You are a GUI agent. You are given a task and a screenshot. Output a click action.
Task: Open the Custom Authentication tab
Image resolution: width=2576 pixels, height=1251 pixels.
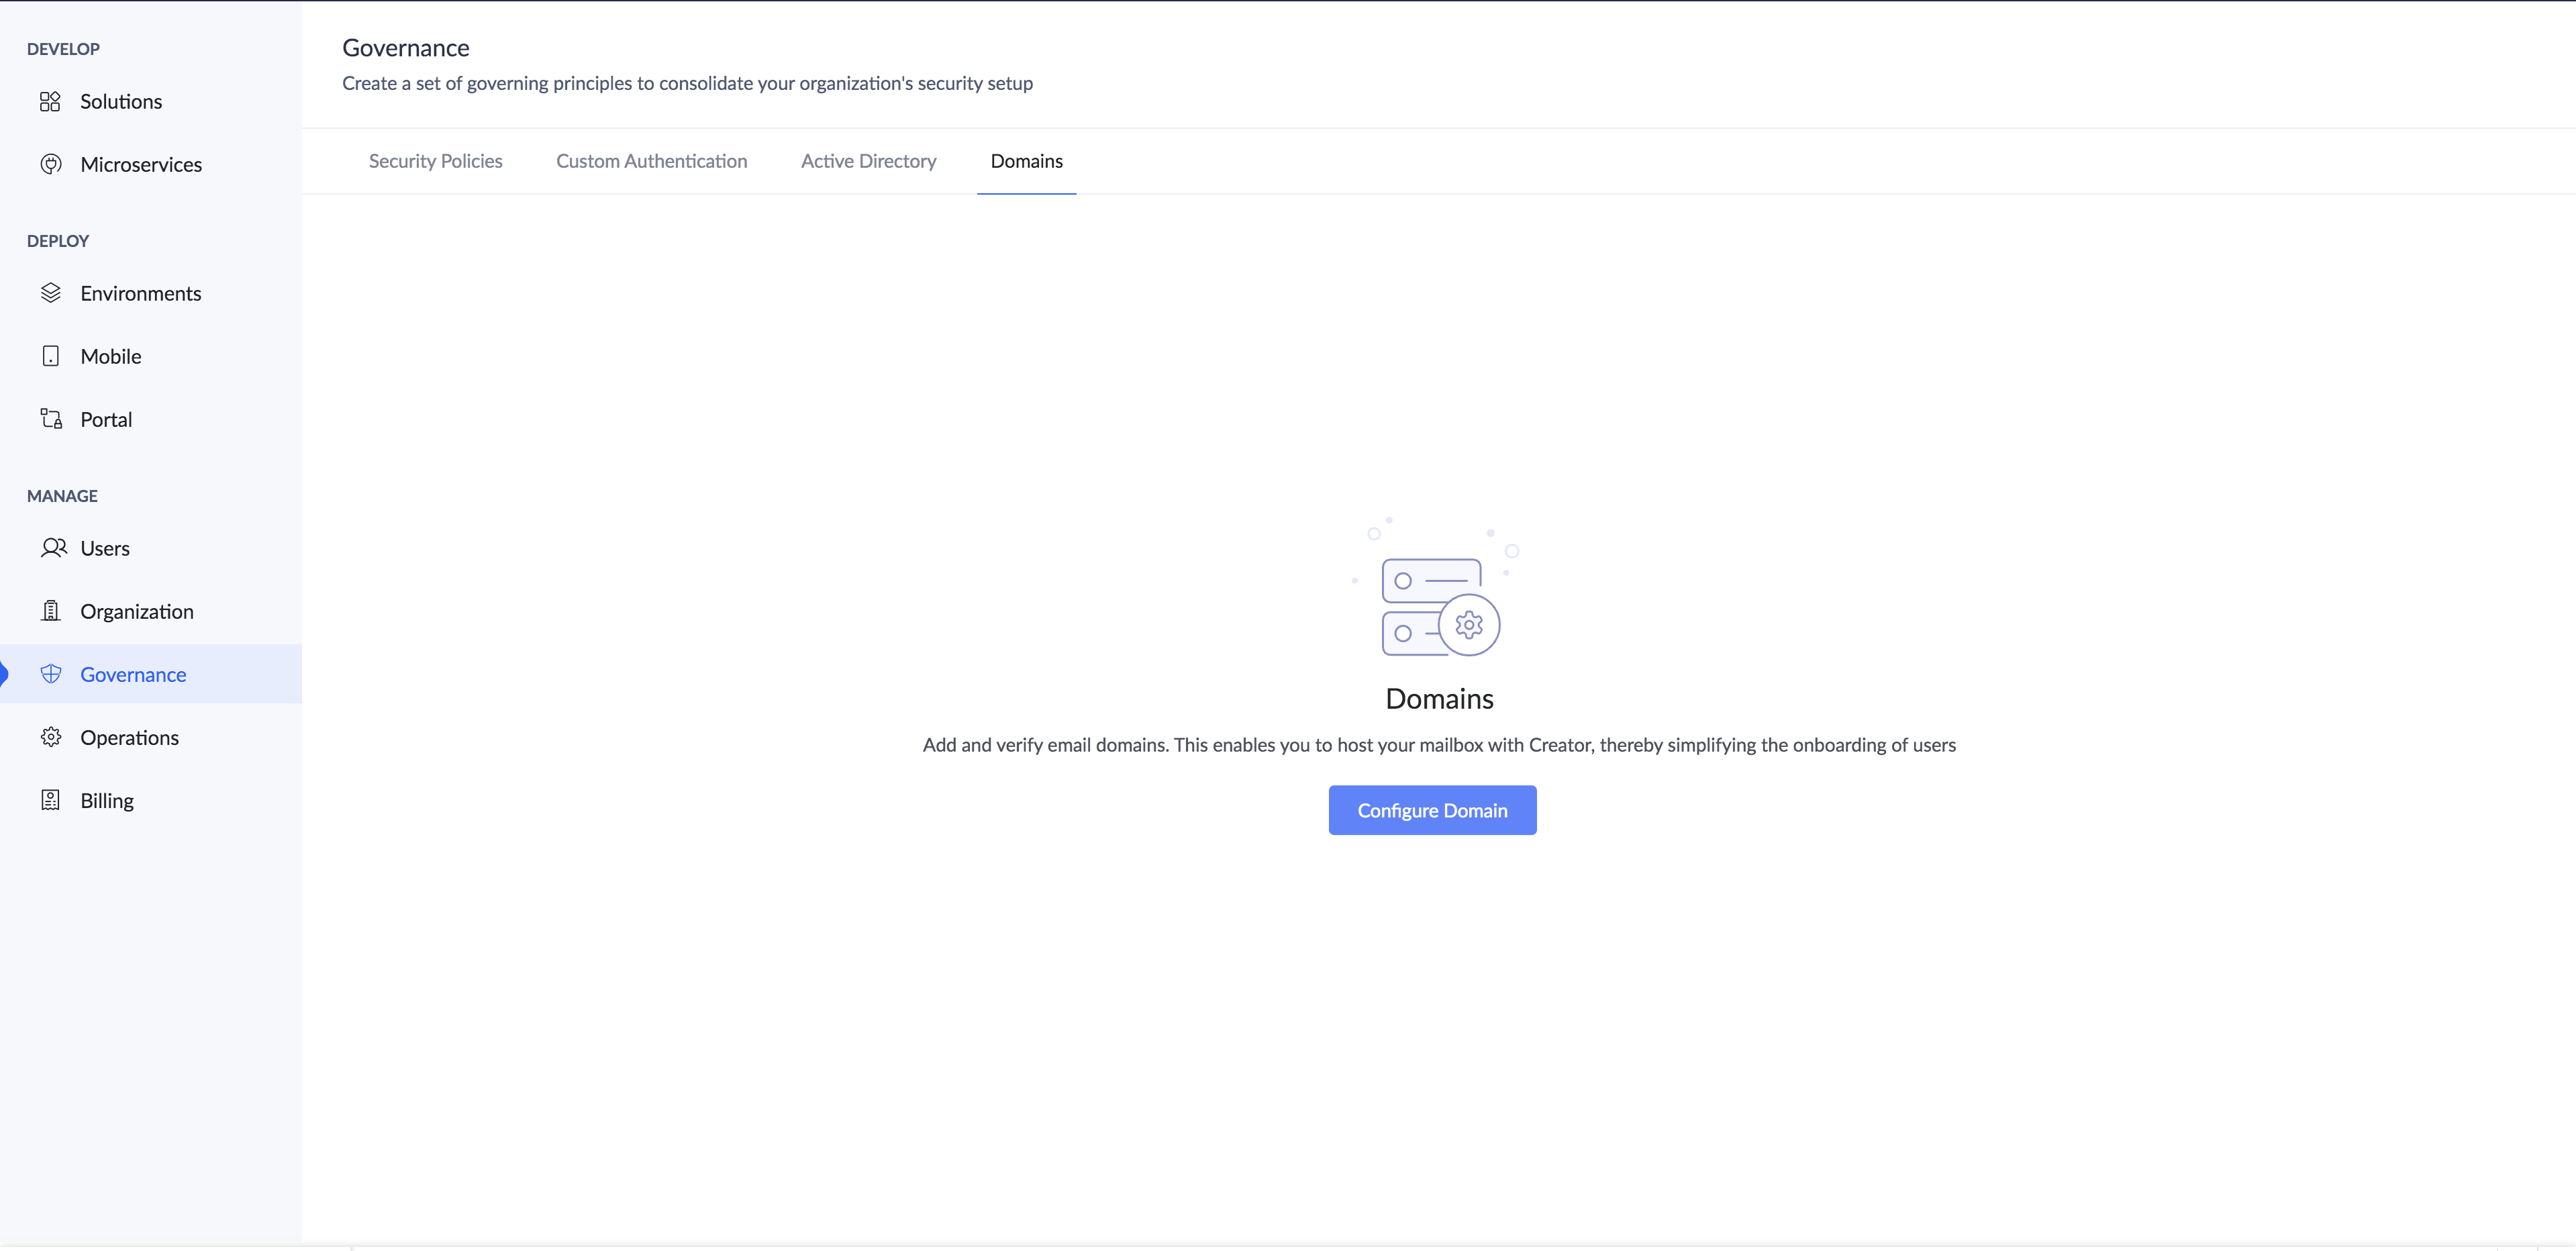click(651, 162)
